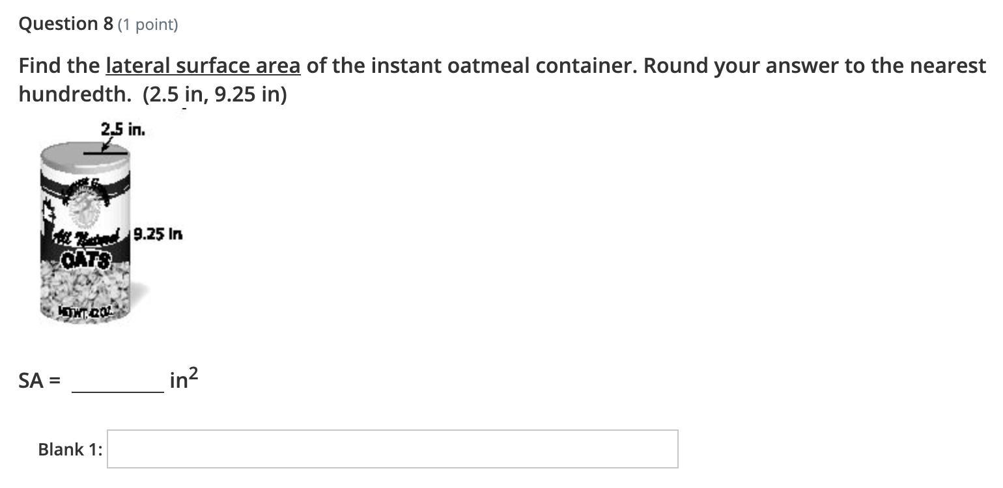Click the SA = text
1003x488 pixels.
pos(39,381)
